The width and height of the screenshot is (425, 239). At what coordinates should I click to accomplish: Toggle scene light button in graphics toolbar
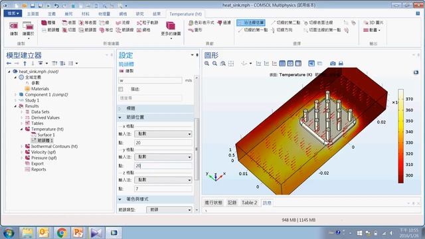(x=311, y=64)
